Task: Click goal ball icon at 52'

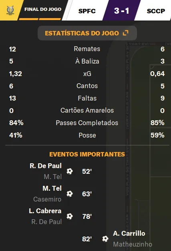Action: point(70,171)
